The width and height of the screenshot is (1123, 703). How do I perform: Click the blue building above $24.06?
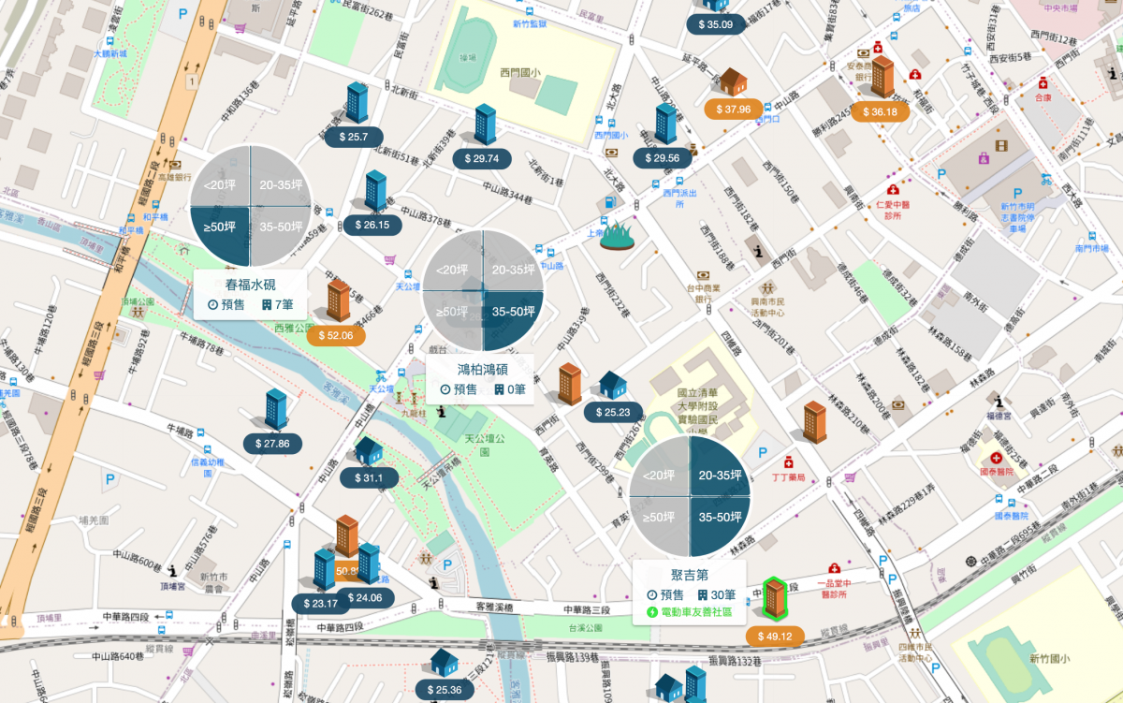[x=369, y=564]
